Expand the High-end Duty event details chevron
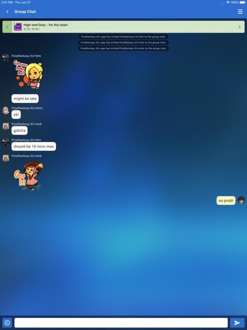 click(x=240, y=27)
